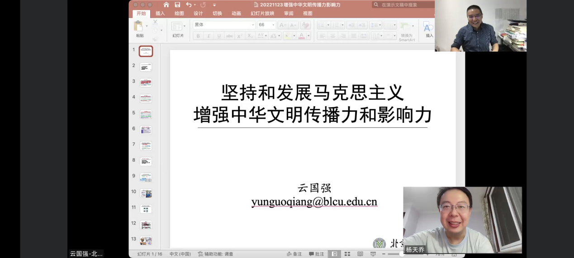Click the Home icon in title bar

pos(166,5)
